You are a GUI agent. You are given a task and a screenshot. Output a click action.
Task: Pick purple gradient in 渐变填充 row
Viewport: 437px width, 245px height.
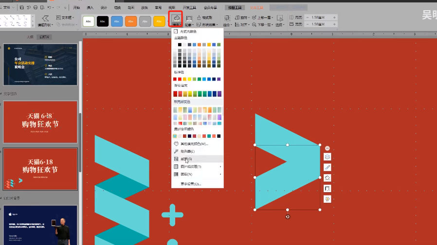(219, 94)
